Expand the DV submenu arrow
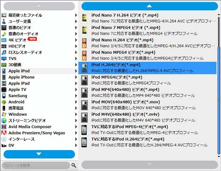221x171 pixels. 76,145
